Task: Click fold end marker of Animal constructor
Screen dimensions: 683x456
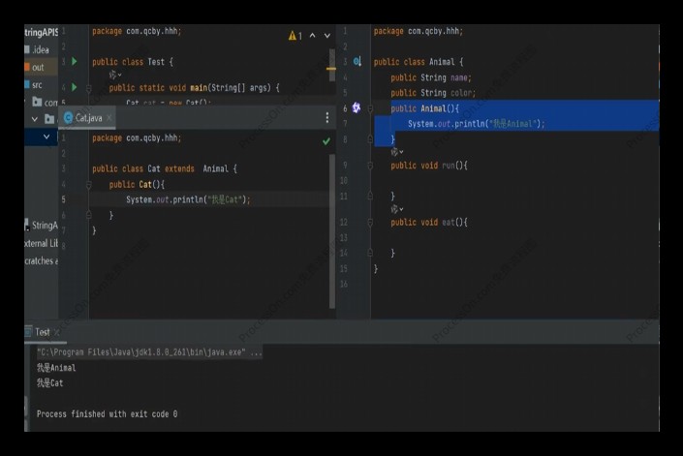Action: click(x=370, y=138)
